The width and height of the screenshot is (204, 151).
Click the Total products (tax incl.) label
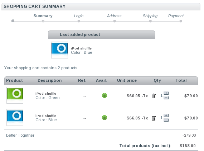[x=145, y=146]
